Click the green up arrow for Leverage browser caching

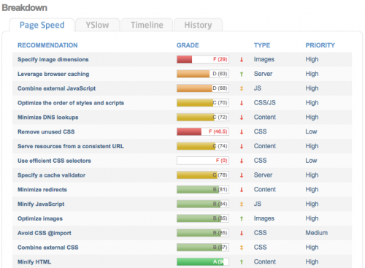242,74
